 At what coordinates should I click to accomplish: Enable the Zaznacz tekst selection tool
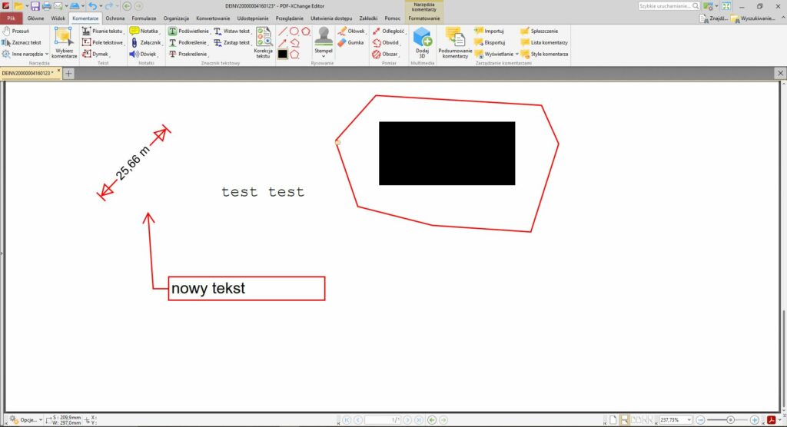click(x=22, y=42)
